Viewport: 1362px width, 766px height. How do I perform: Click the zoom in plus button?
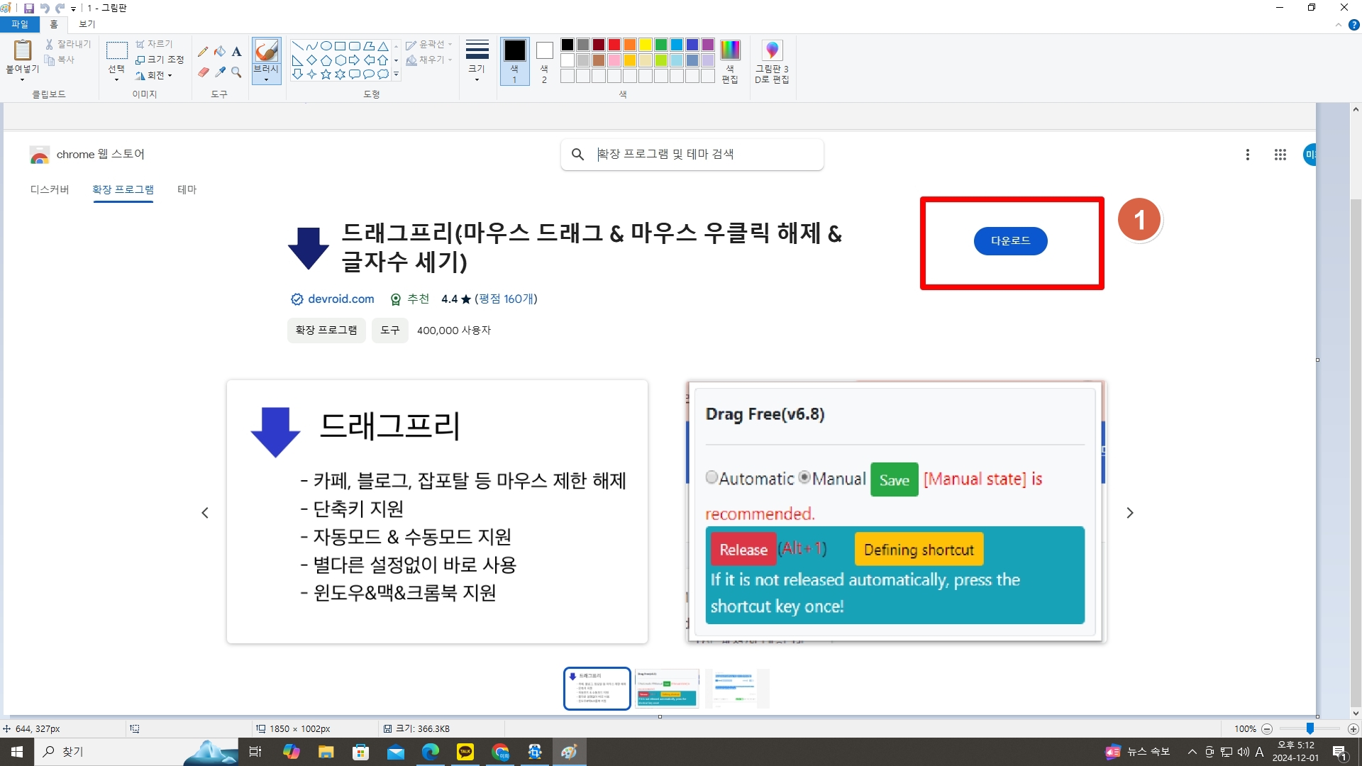pyautogui.click(x=1353, y=729)
